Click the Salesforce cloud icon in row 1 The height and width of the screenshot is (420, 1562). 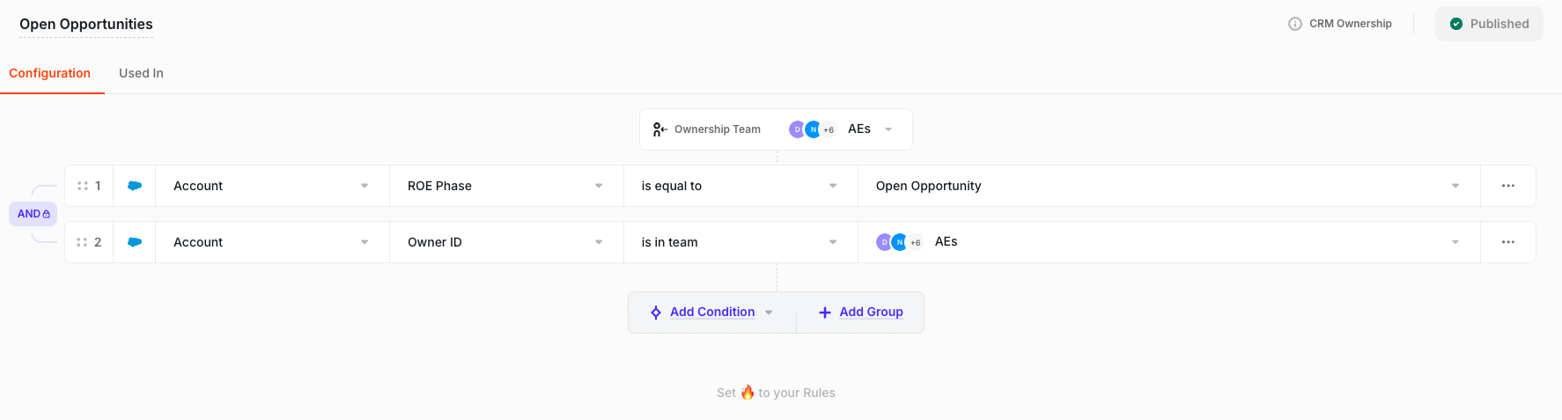[x=135, y=186]
